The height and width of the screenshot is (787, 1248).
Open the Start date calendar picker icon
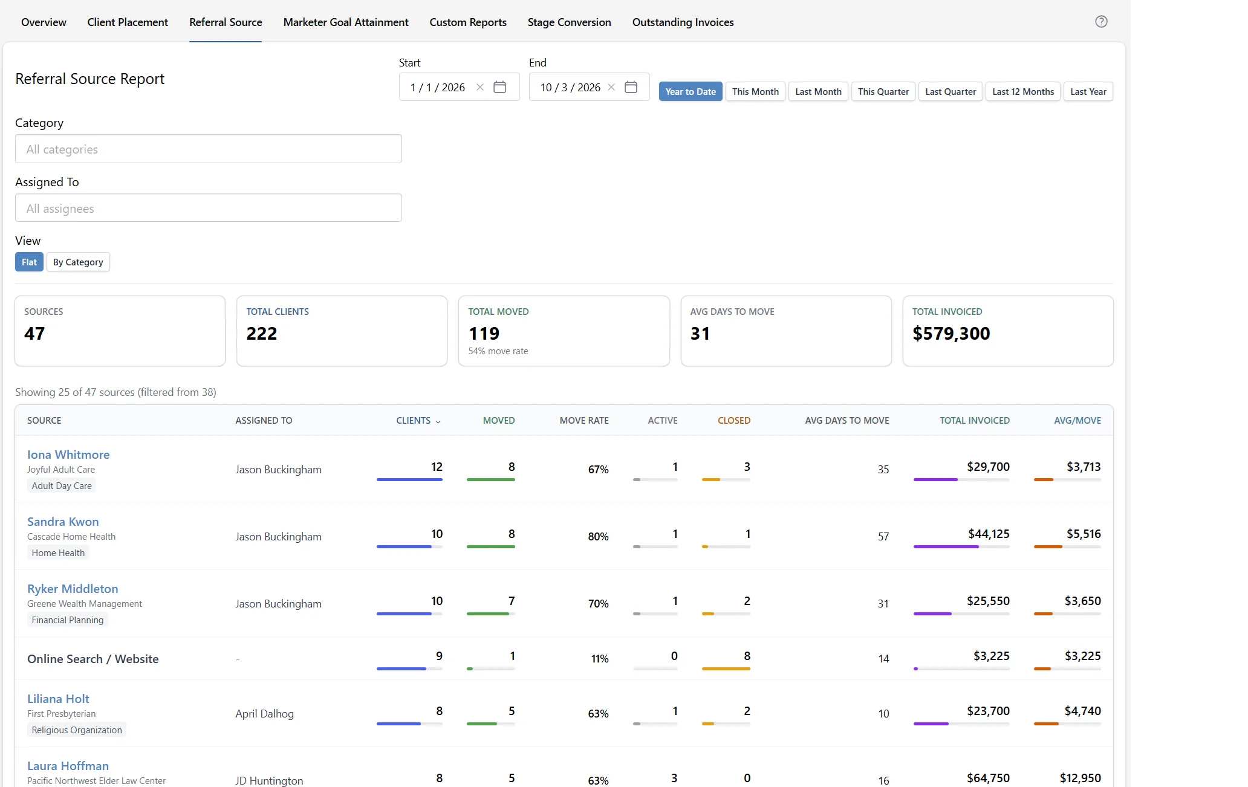[499, 87]
